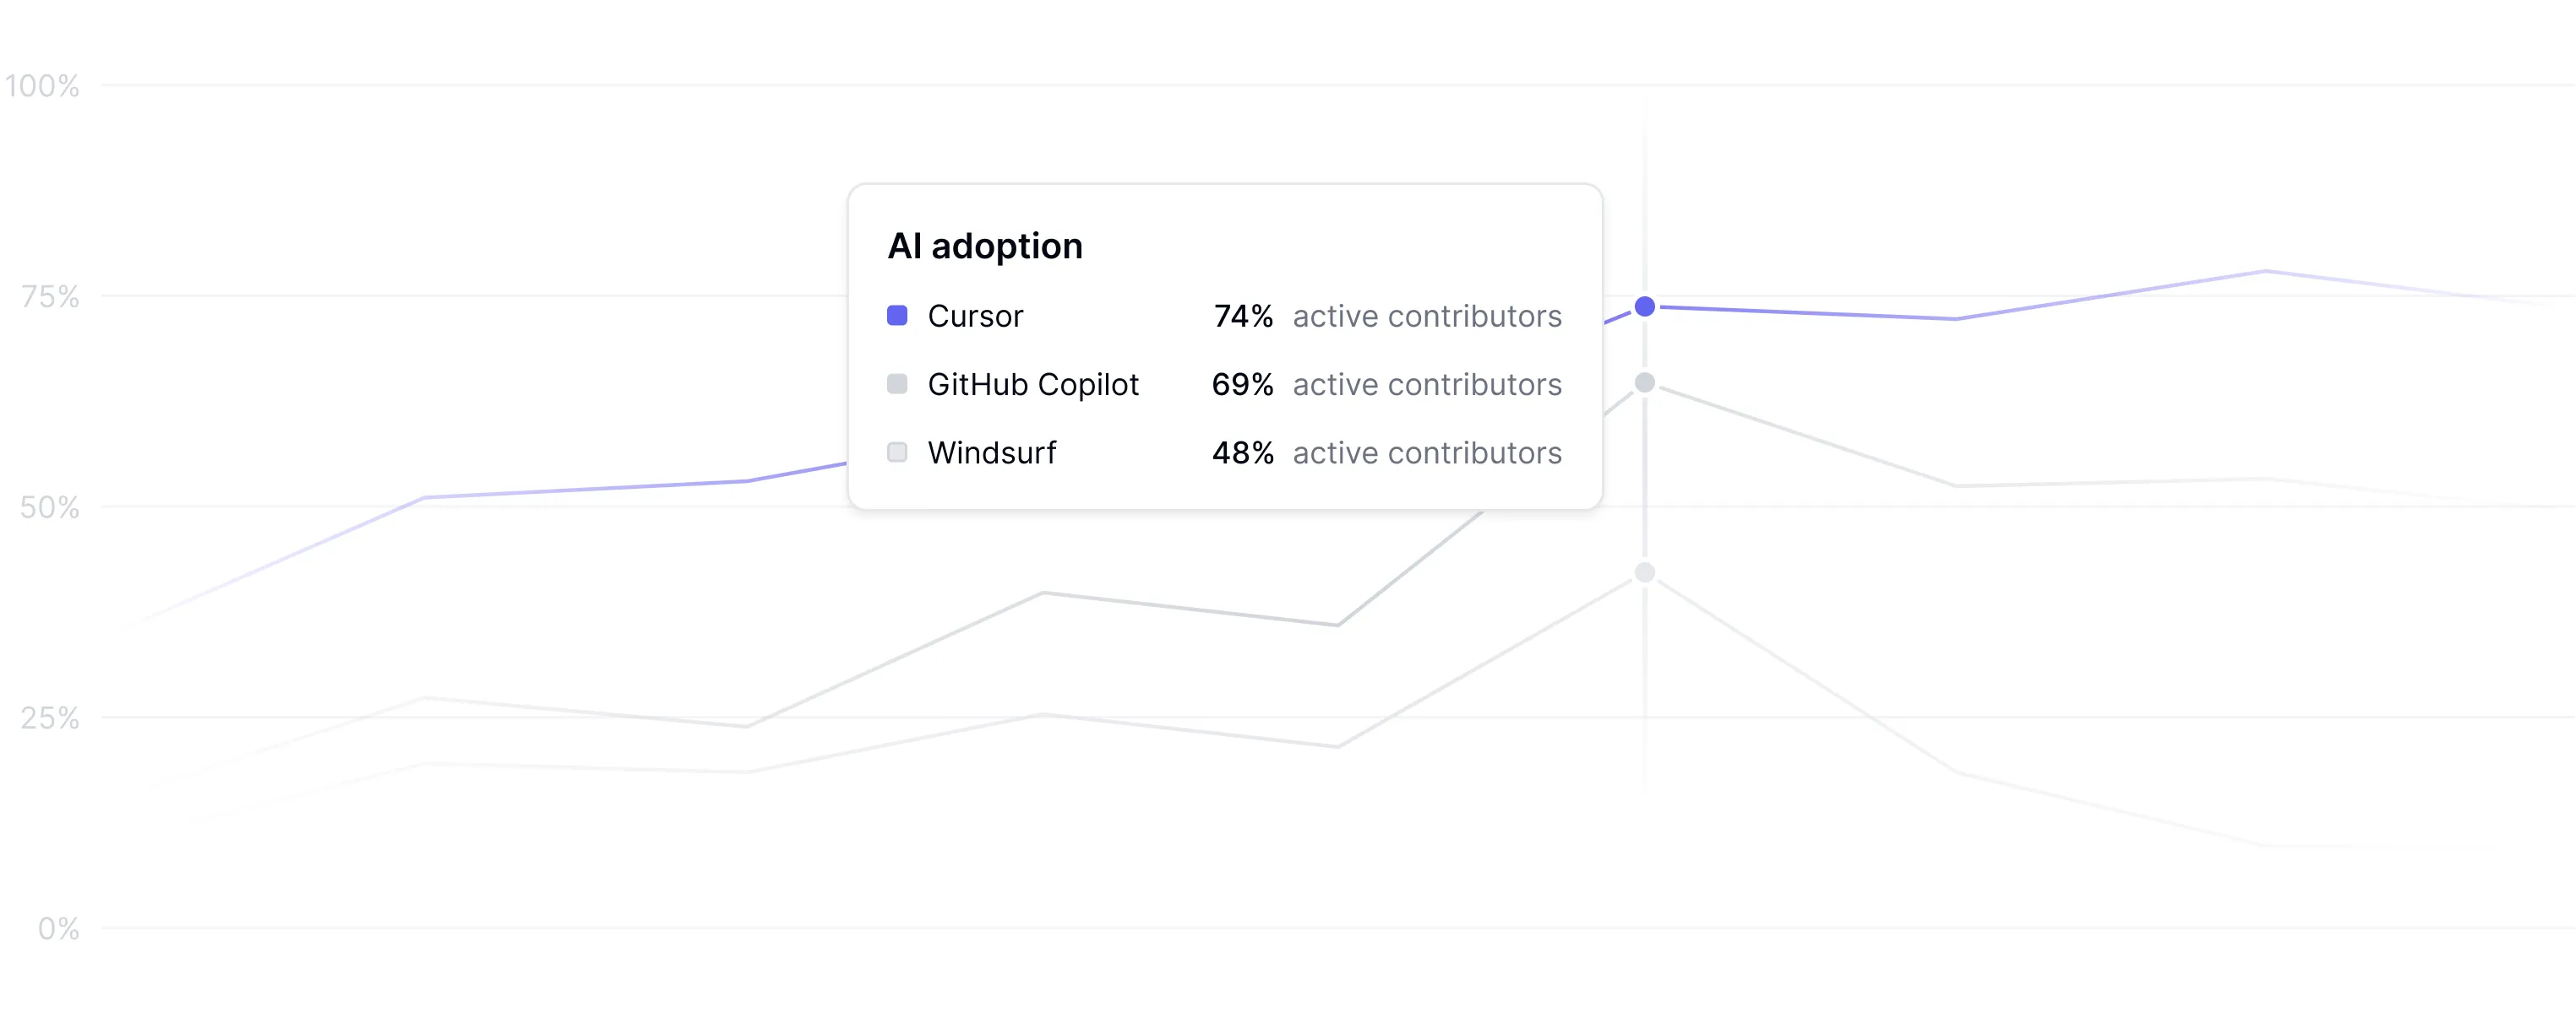Click "active contributors" in the Windsurf row
The height and width of the screenshot is (1013, 2576).
coord(1426,453)
